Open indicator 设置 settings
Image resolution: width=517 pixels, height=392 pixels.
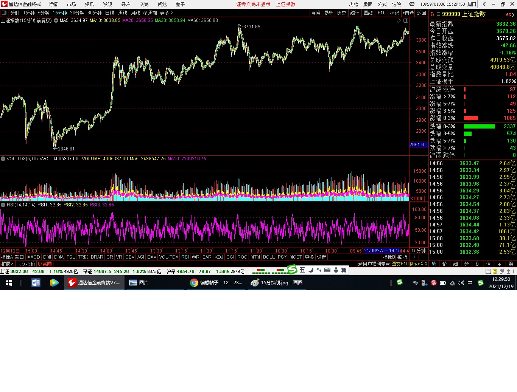(322, 257)
